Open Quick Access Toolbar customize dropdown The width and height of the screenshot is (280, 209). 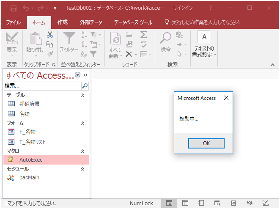point(55,8)
